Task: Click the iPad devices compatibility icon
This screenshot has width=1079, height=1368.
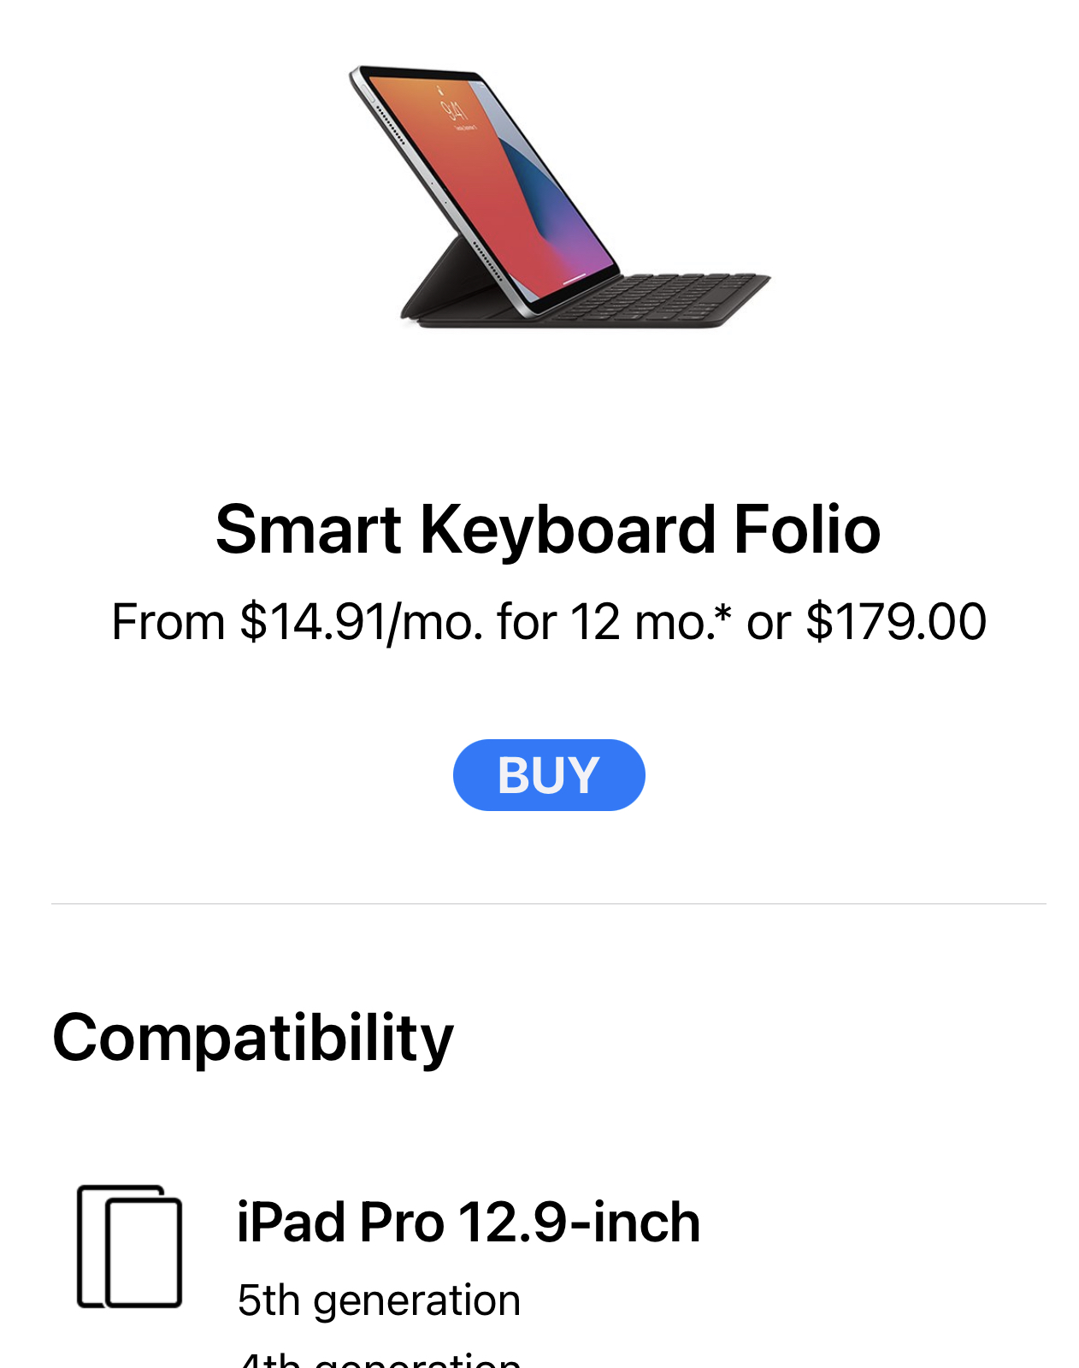Action: (x=129, y=1247)
